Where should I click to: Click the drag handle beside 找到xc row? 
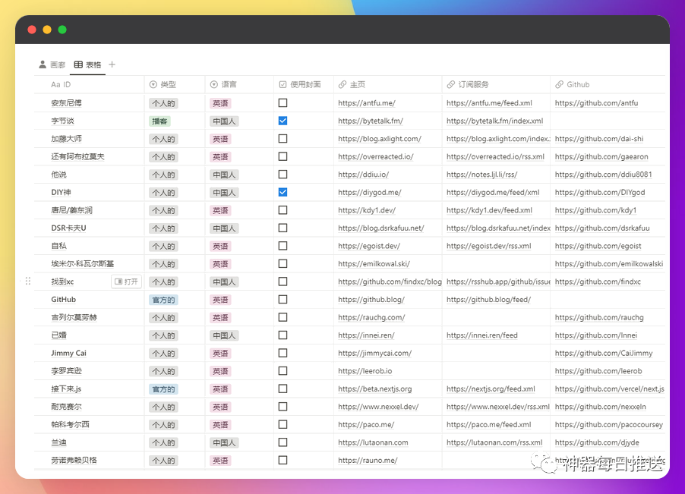[x=28, y=282]
